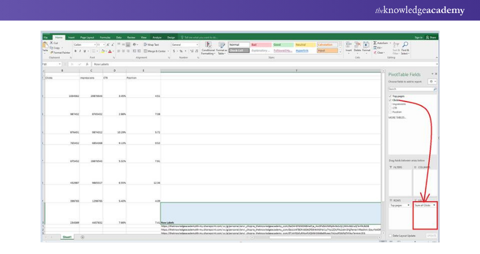This screenshot has width=480, height=254.
Task: Open the Sum of Clicks dropdown arrow
Action: (x=434, y=205)
